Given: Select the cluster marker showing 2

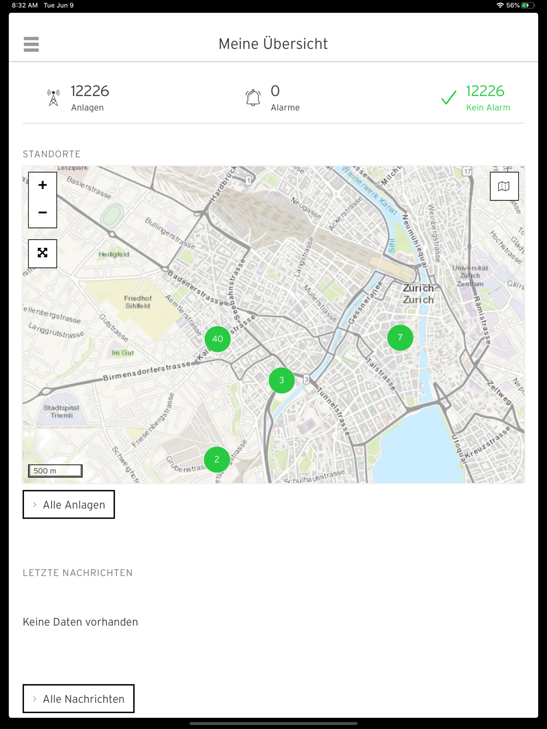Looking at the screenshot, I should coord(217,459).
